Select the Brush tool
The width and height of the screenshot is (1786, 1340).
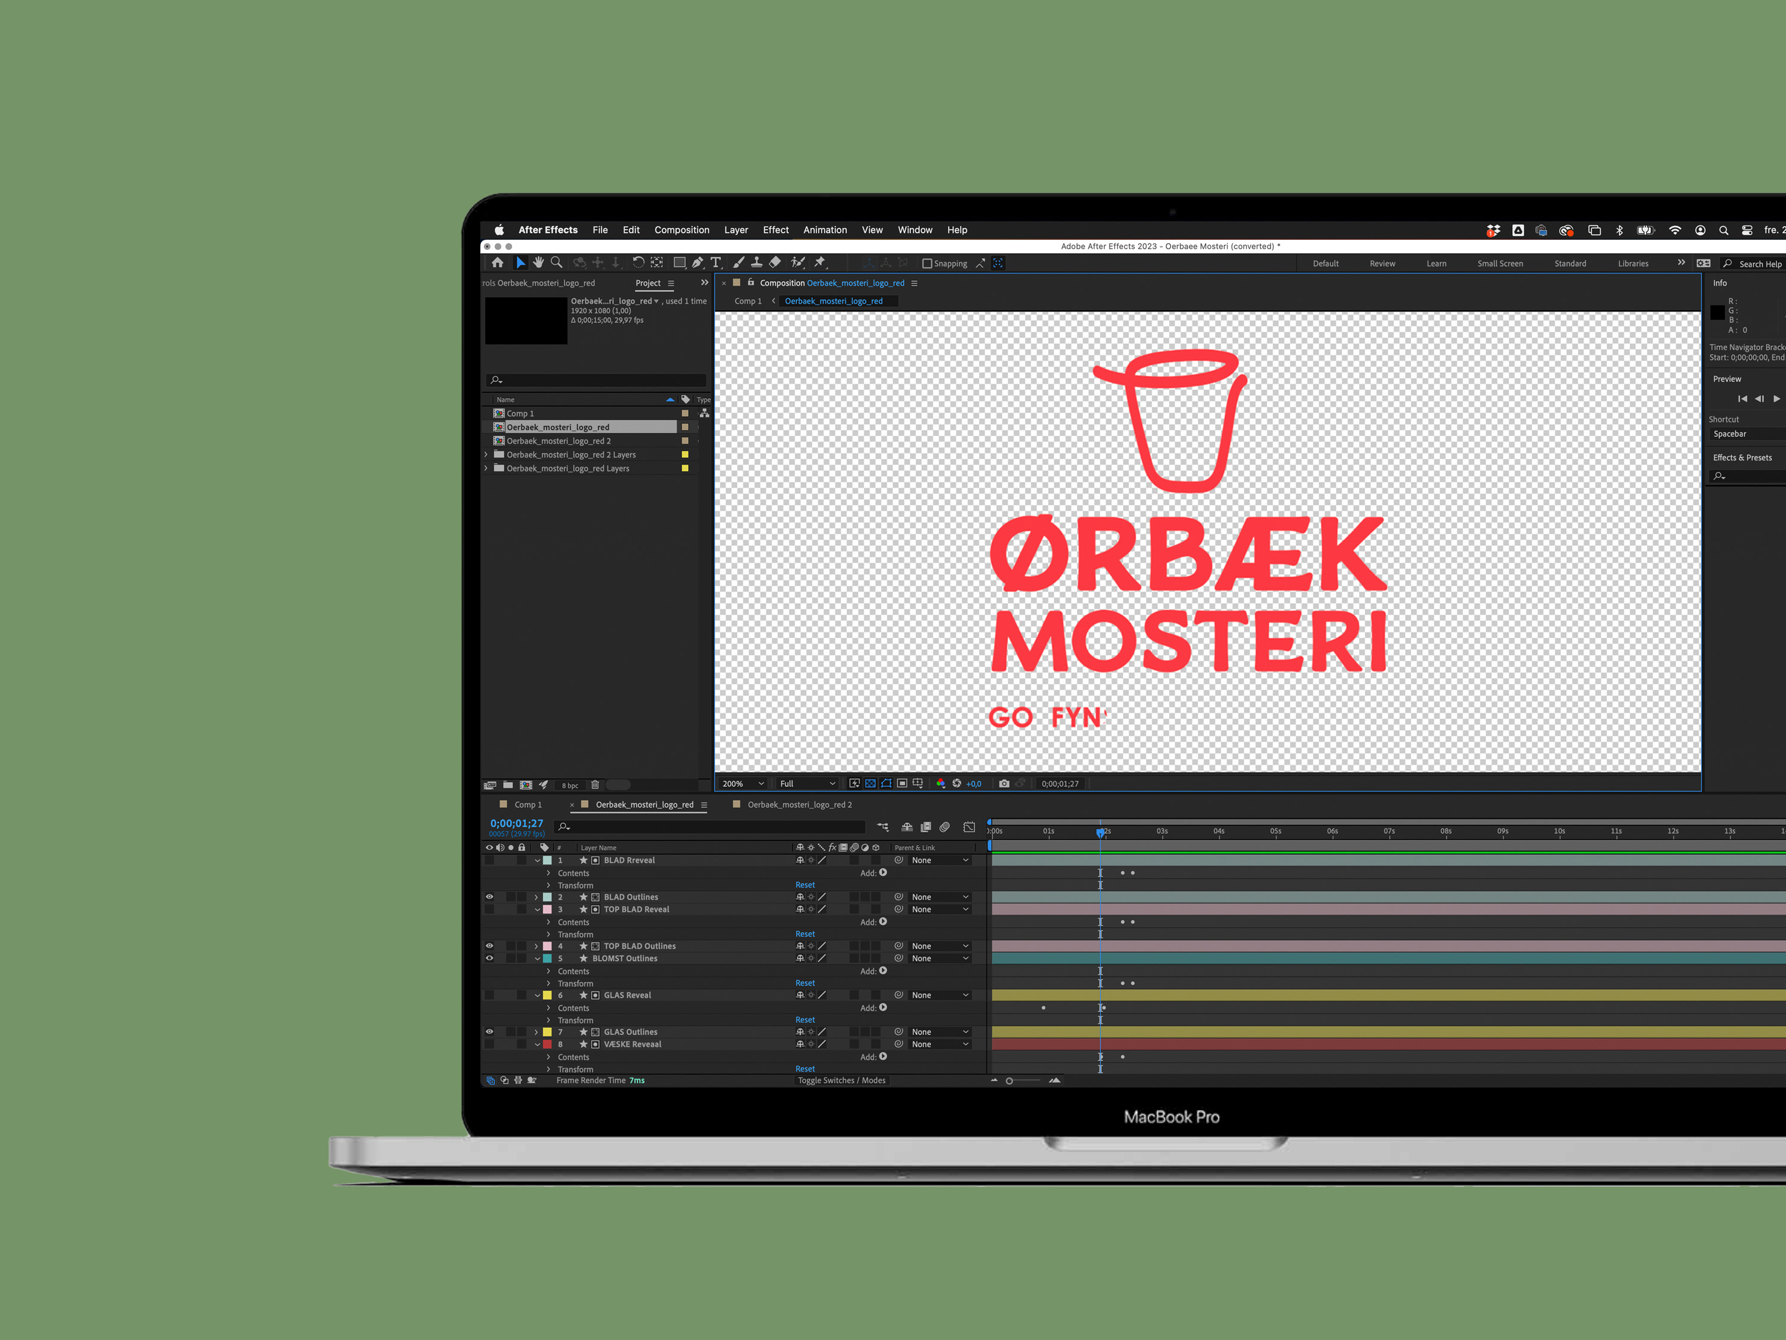pos(738,262)
